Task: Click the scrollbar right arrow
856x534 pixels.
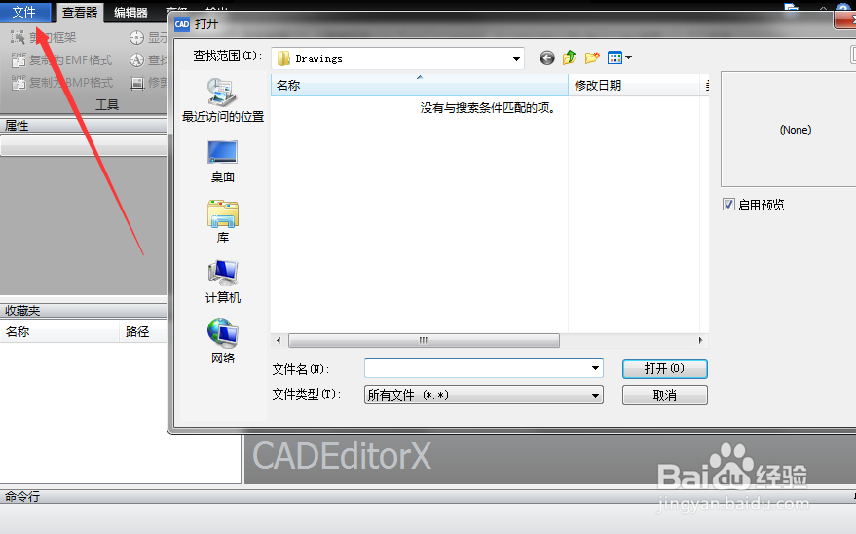Action: tap(701, 340)
